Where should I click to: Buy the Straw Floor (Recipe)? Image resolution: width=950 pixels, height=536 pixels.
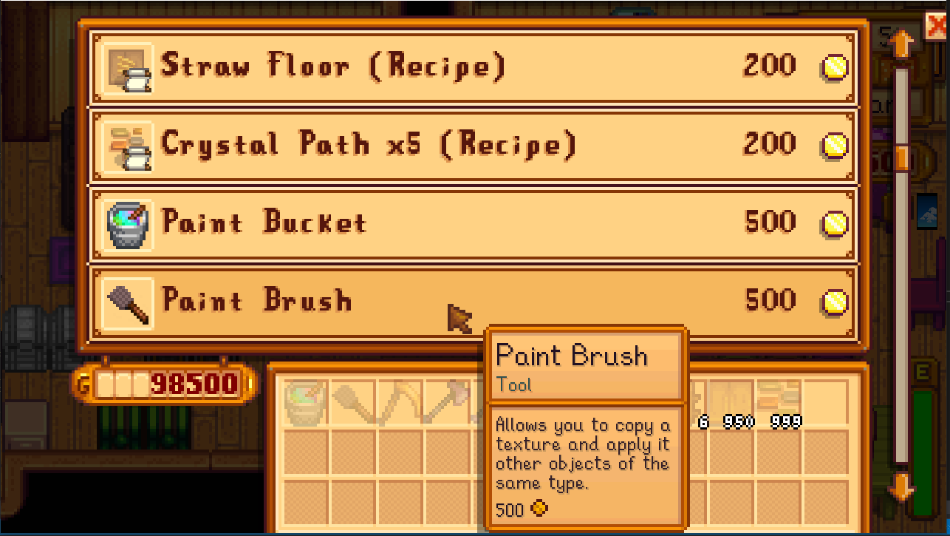473,67
